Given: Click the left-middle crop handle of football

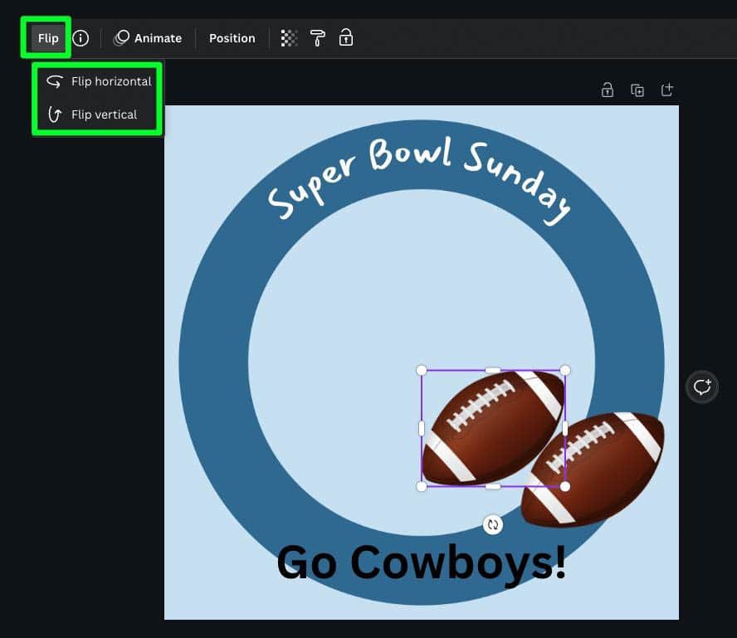Looking at the screenshot, I should click(x=422, y=428).
